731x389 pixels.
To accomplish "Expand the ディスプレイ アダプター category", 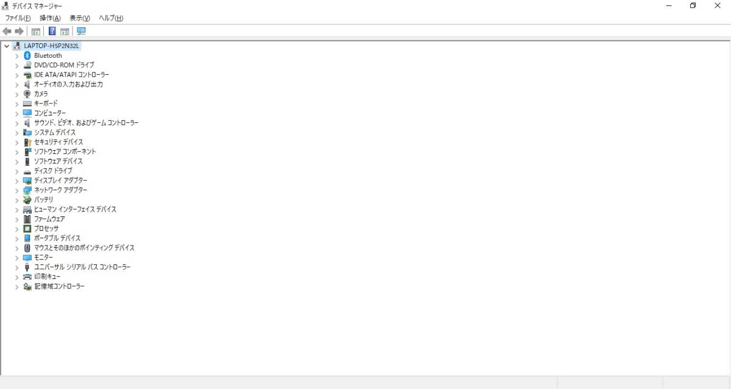I will 17,181.
